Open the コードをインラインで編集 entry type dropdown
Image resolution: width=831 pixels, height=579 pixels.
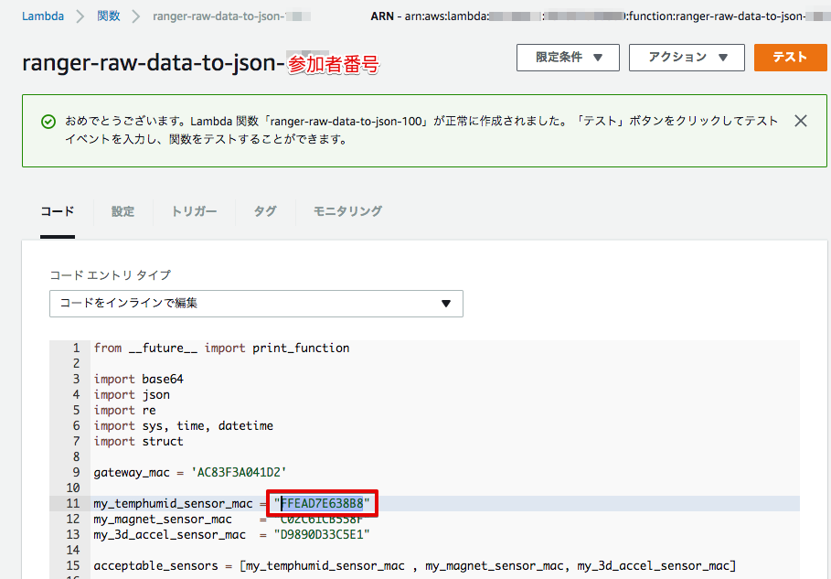pos(256,304)
